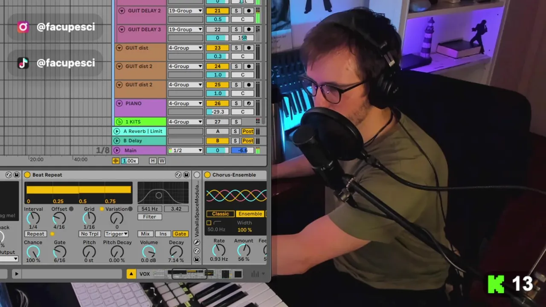Arm the GUIT dist track 23
Image resolution: width=546 pixels, height=307 pixels.
point(249,48)
